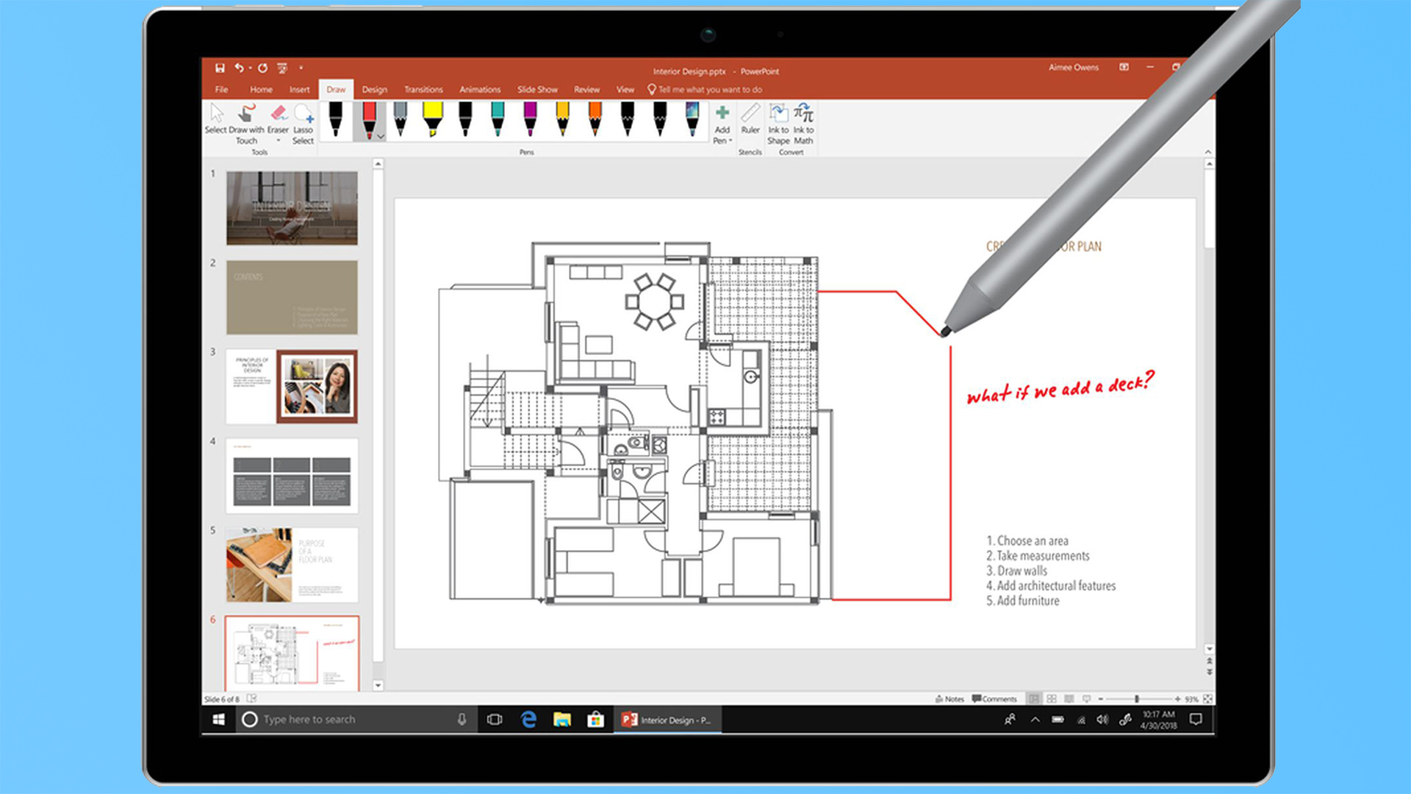Select the Eraser tool

pos(279,118)
